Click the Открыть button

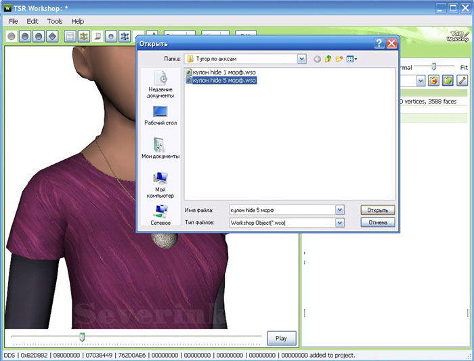(x=377, y=210)
